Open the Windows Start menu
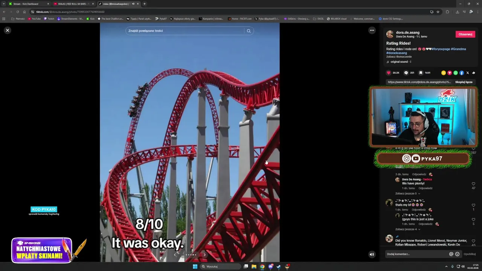The width and height of the screenshot is (482, 271). (195, 266)
